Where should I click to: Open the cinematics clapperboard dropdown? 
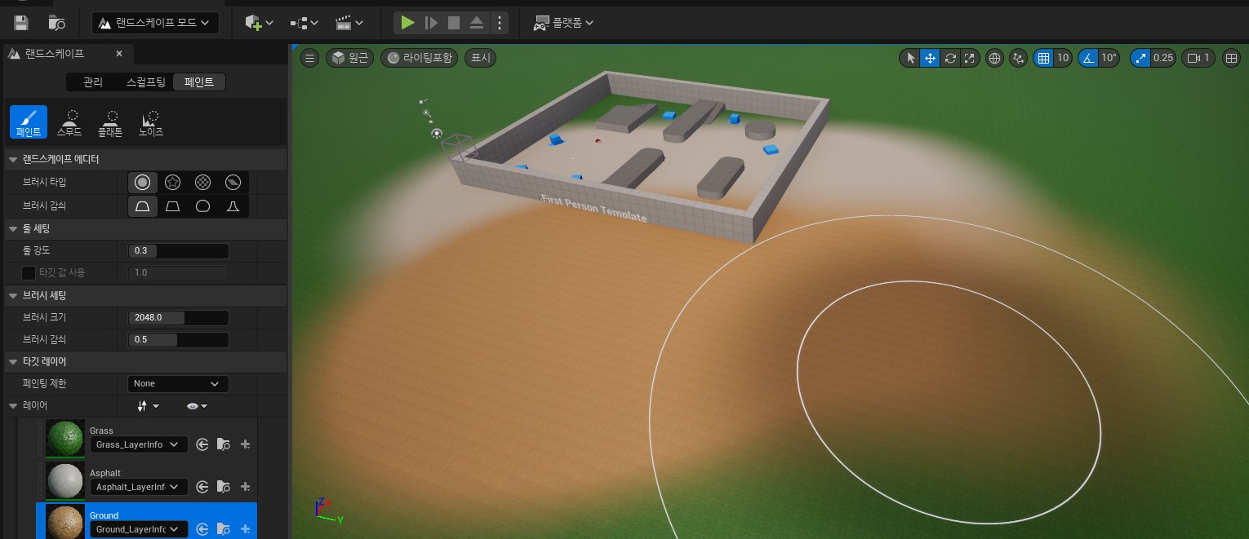349,23
